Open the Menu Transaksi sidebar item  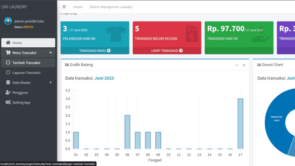coord(28,53)
